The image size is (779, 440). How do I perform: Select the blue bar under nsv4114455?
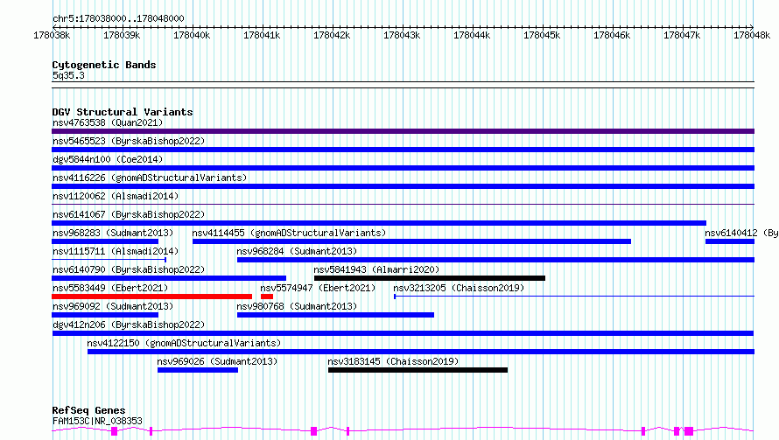point(412,241)
